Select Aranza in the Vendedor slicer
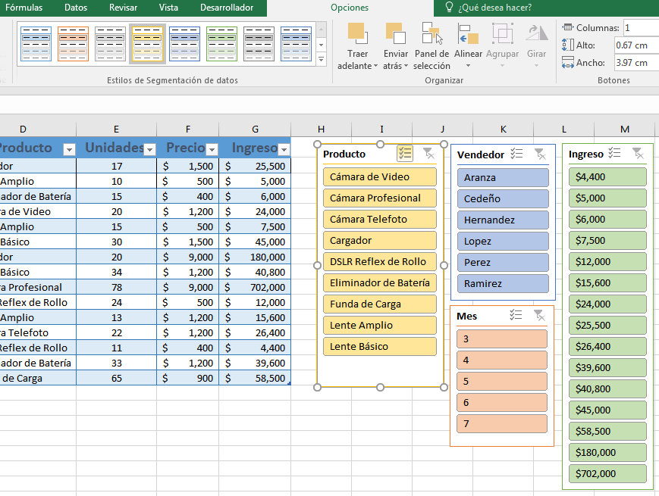659x496 pixels. point(503,176)
